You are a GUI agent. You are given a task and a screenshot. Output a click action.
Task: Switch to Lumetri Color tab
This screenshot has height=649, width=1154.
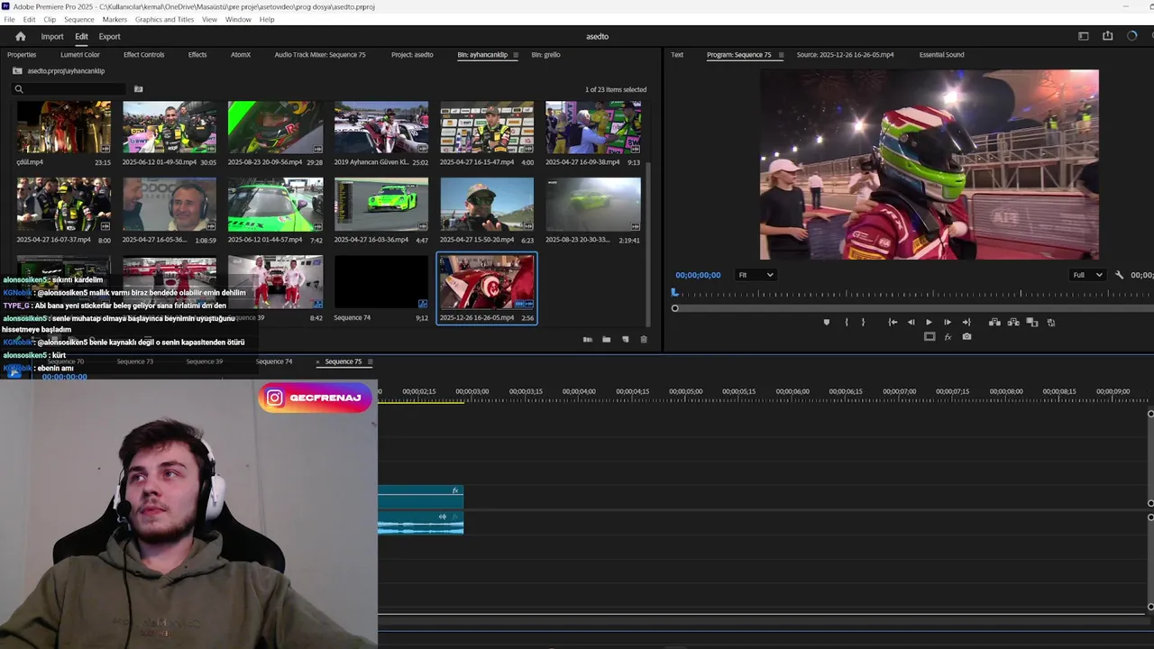coord(80,55)
